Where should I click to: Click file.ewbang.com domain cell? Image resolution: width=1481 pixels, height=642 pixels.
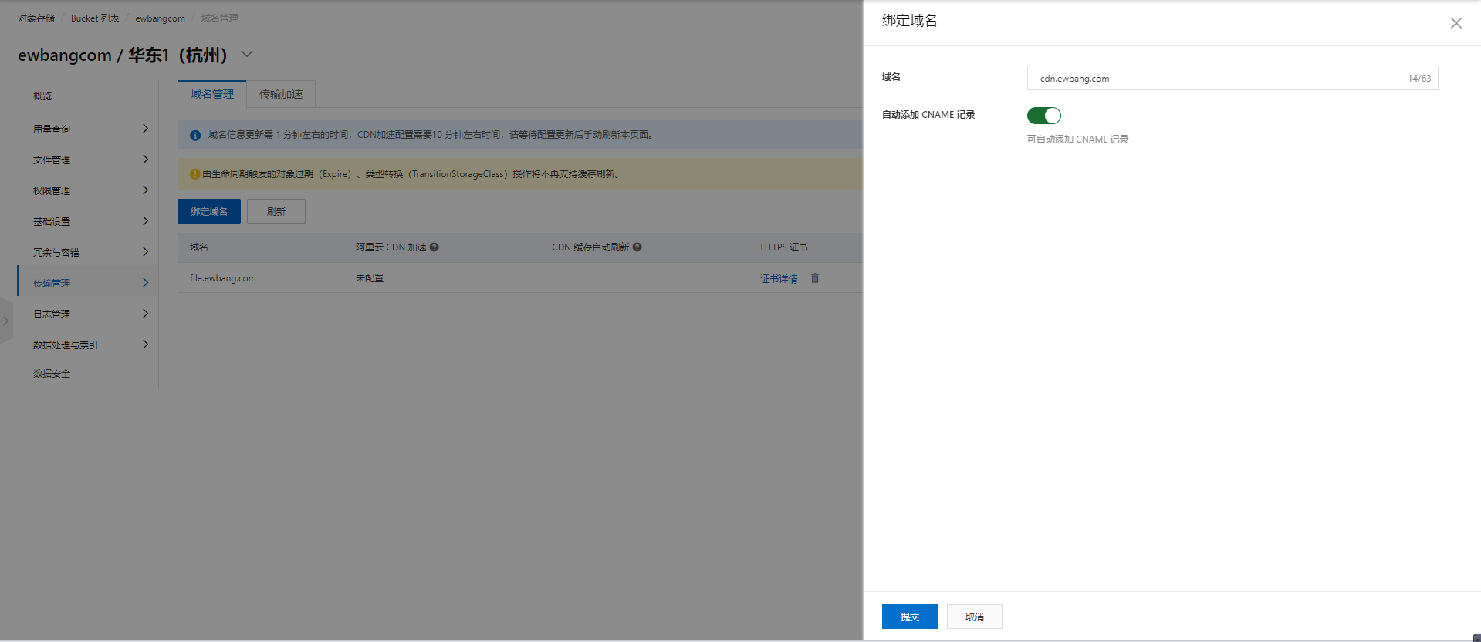tap(223, 278)
